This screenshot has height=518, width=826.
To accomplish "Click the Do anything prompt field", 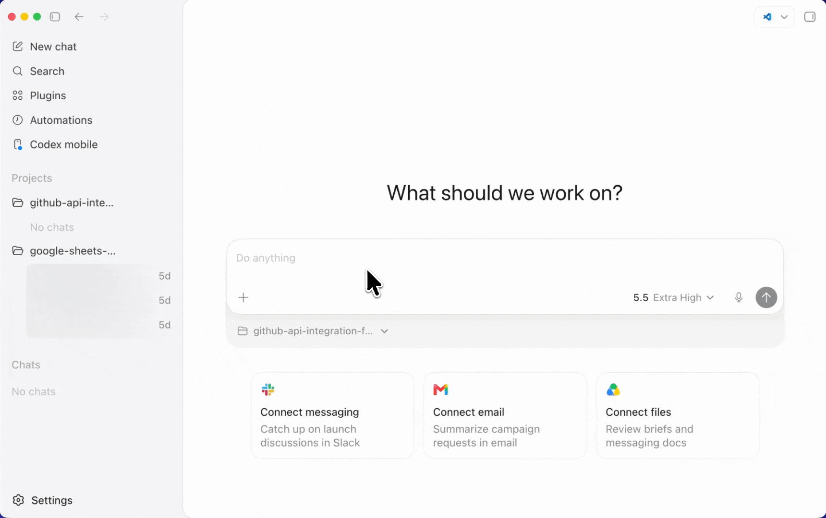I will (x=504, y=259).
